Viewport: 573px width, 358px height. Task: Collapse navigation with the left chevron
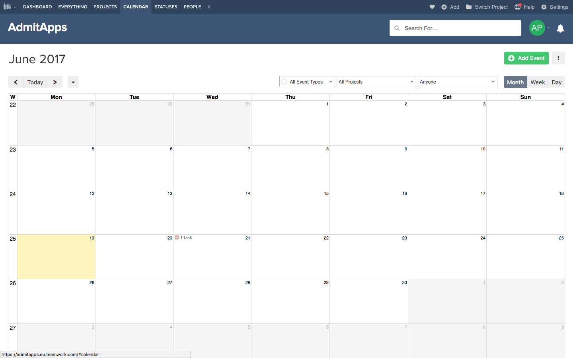pyautogui.click(x=209, y=7)
